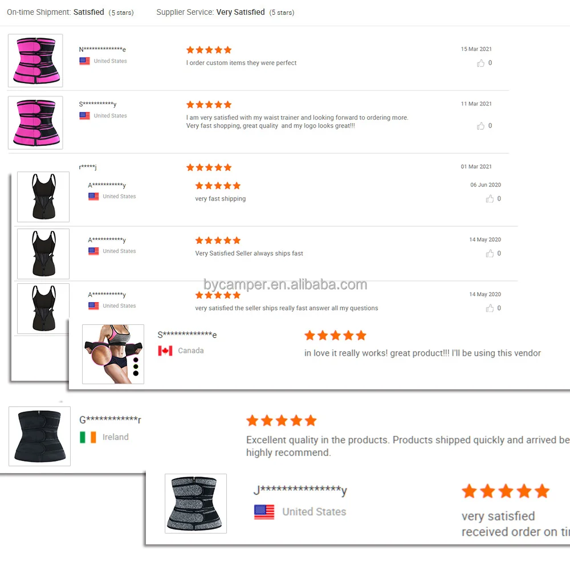Open the gray waist trainer thumbnail
This screenshot has height=570, width=570.
pos(196,503)
